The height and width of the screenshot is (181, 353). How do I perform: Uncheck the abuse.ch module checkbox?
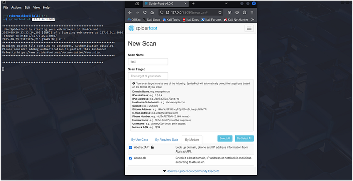click(130, 158)
